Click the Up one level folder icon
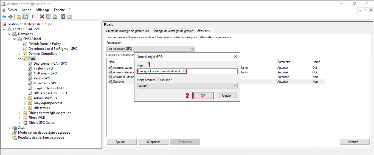This screenshot has width=374, height=155. 19,16
